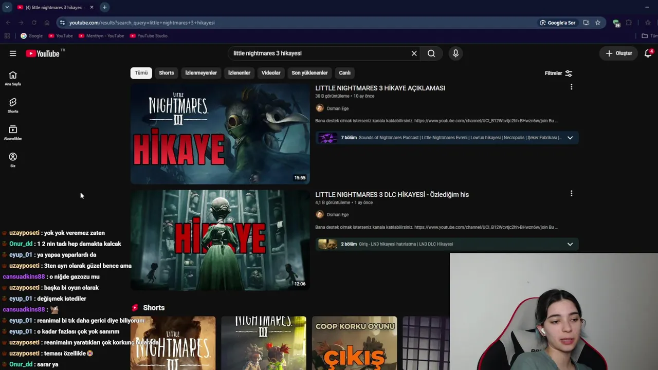
Task: Play the 12:06 DLC HİKAYE video thumbnail
Action: [220, 240]
